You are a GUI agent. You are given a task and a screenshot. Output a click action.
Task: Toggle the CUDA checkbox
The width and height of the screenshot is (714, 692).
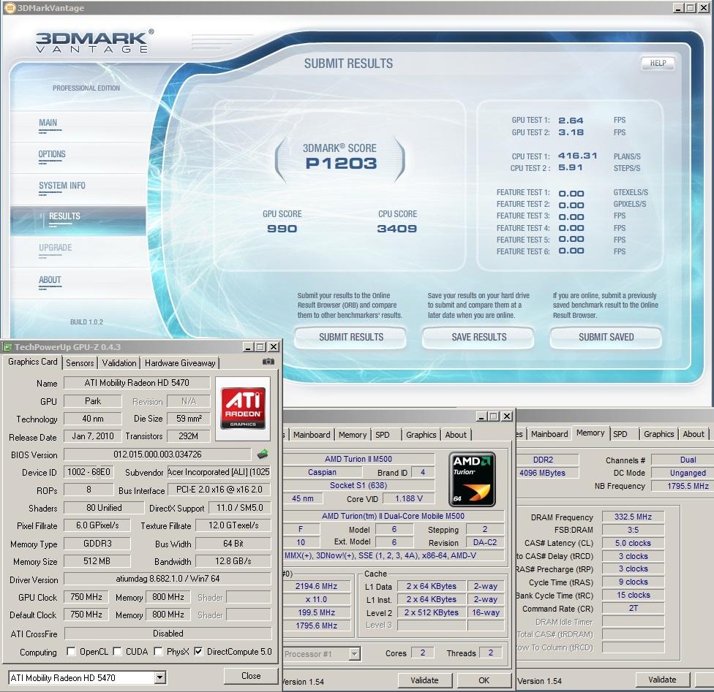117,651
